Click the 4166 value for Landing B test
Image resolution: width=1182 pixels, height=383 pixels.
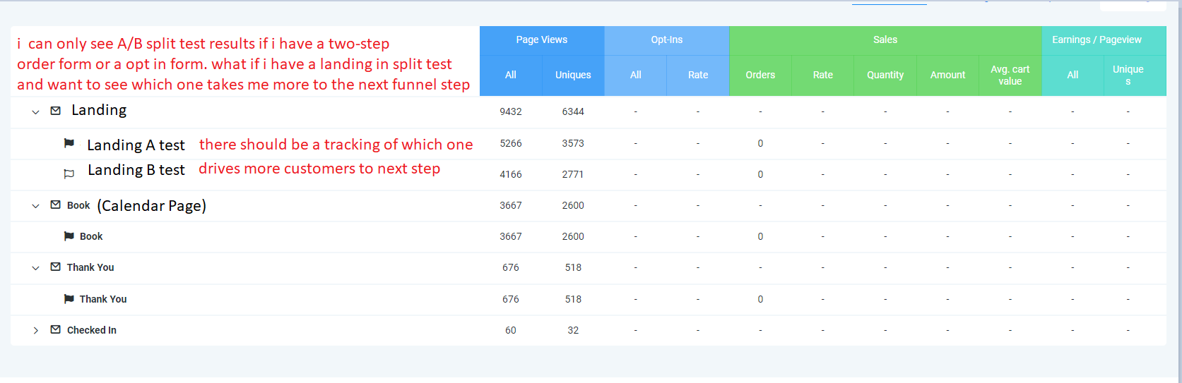point(511,174)
